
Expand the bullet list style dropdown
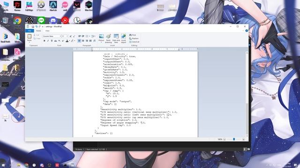tap(90, 36)
